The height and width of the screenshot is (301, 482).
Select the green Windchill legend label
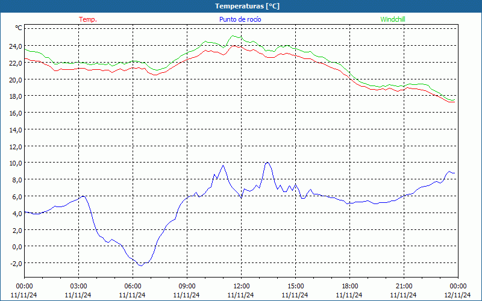tap(393, 19)
